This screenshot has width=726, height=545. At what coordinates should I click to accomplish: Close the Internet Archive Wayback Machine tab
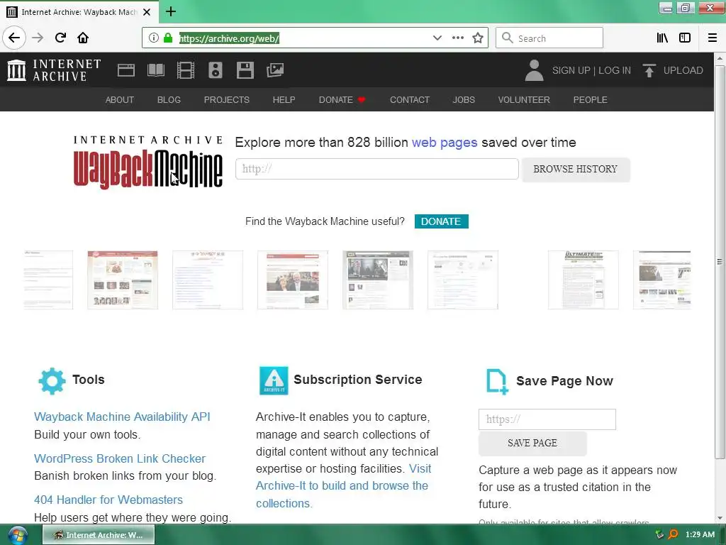(147, 12)
